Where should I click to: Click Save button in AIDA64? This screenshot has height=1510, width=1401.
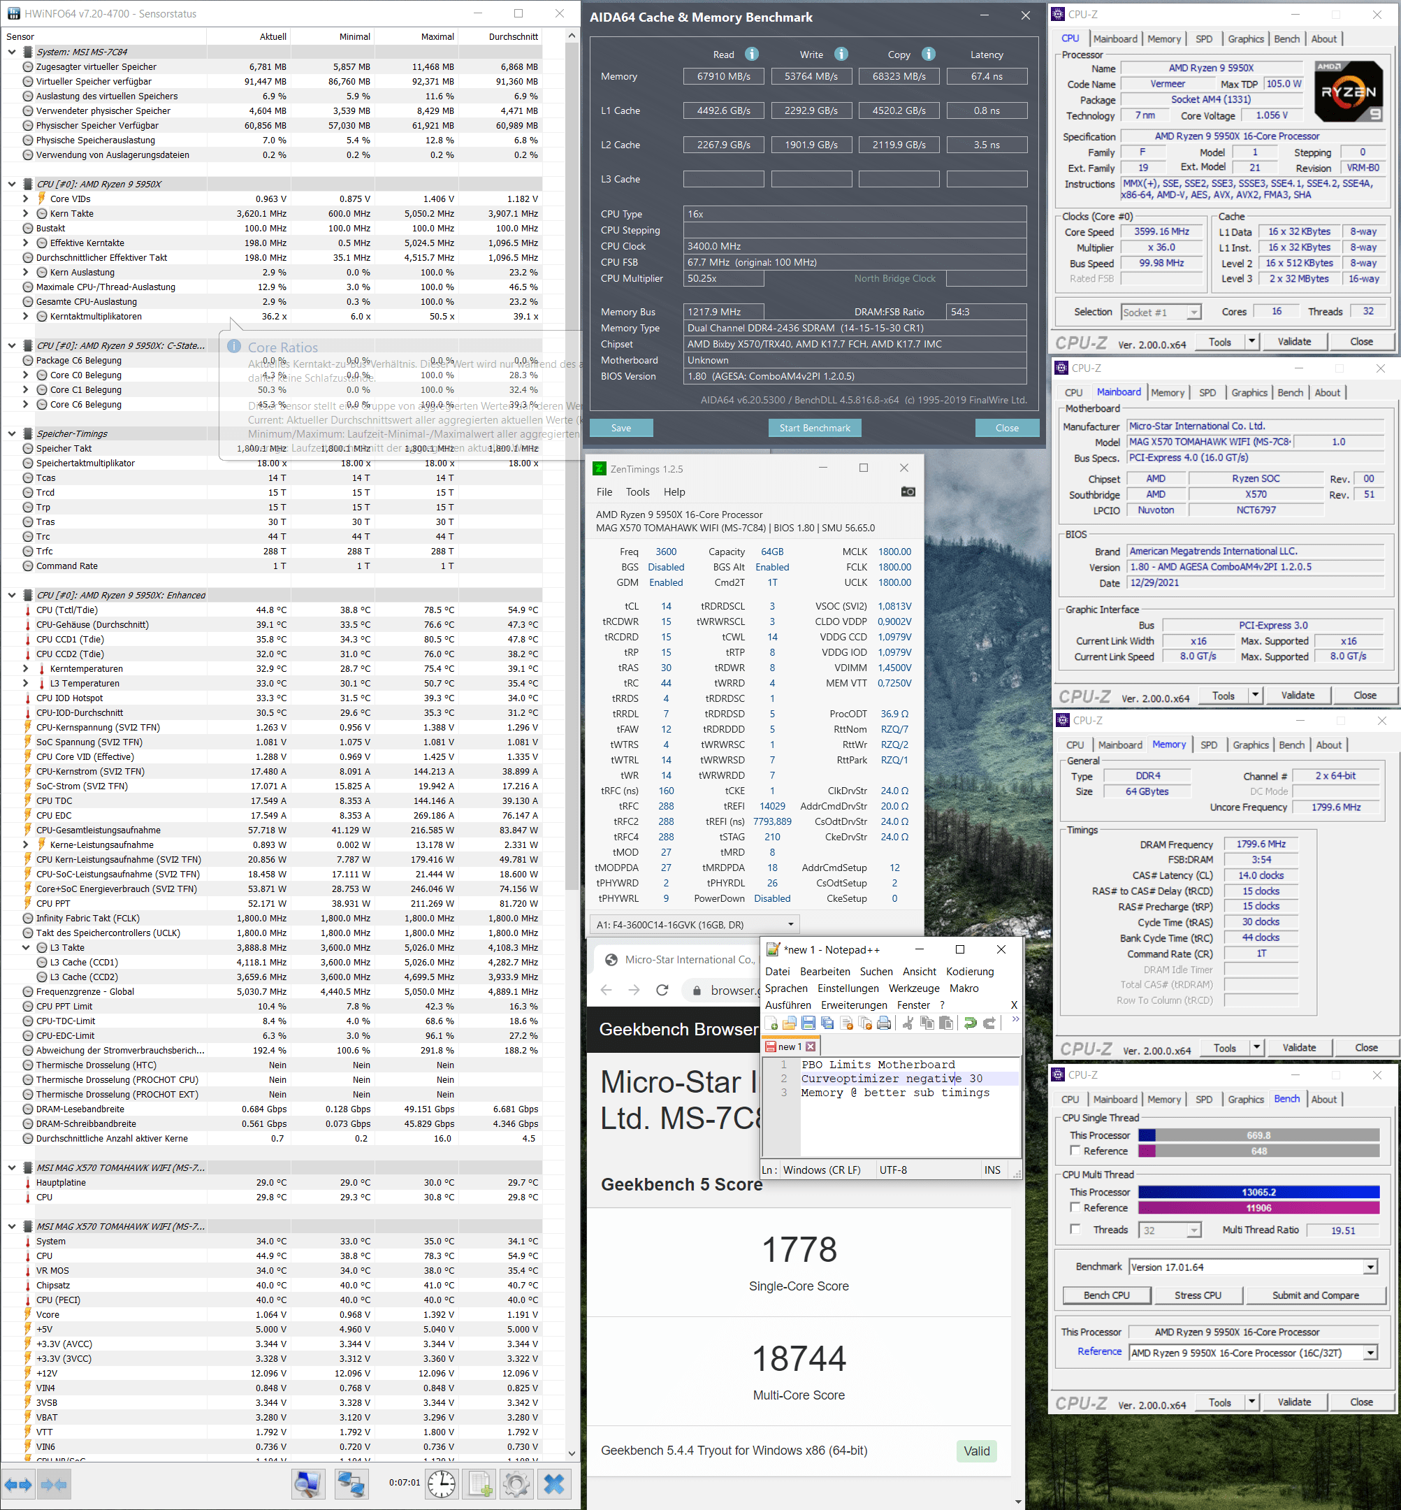(x=621, y=428)
